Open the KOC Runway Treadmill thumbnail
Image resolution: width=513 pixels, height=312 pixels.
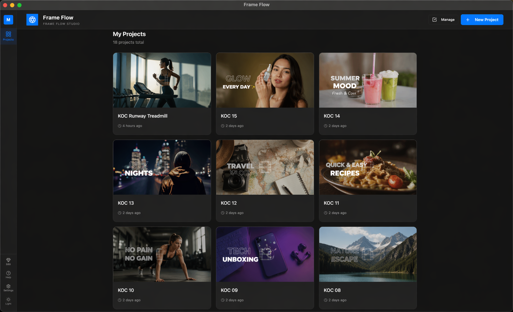point(162,80)
